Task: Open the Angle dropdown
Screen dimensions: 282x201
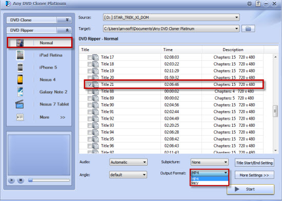Action: (x=128, y=174)
